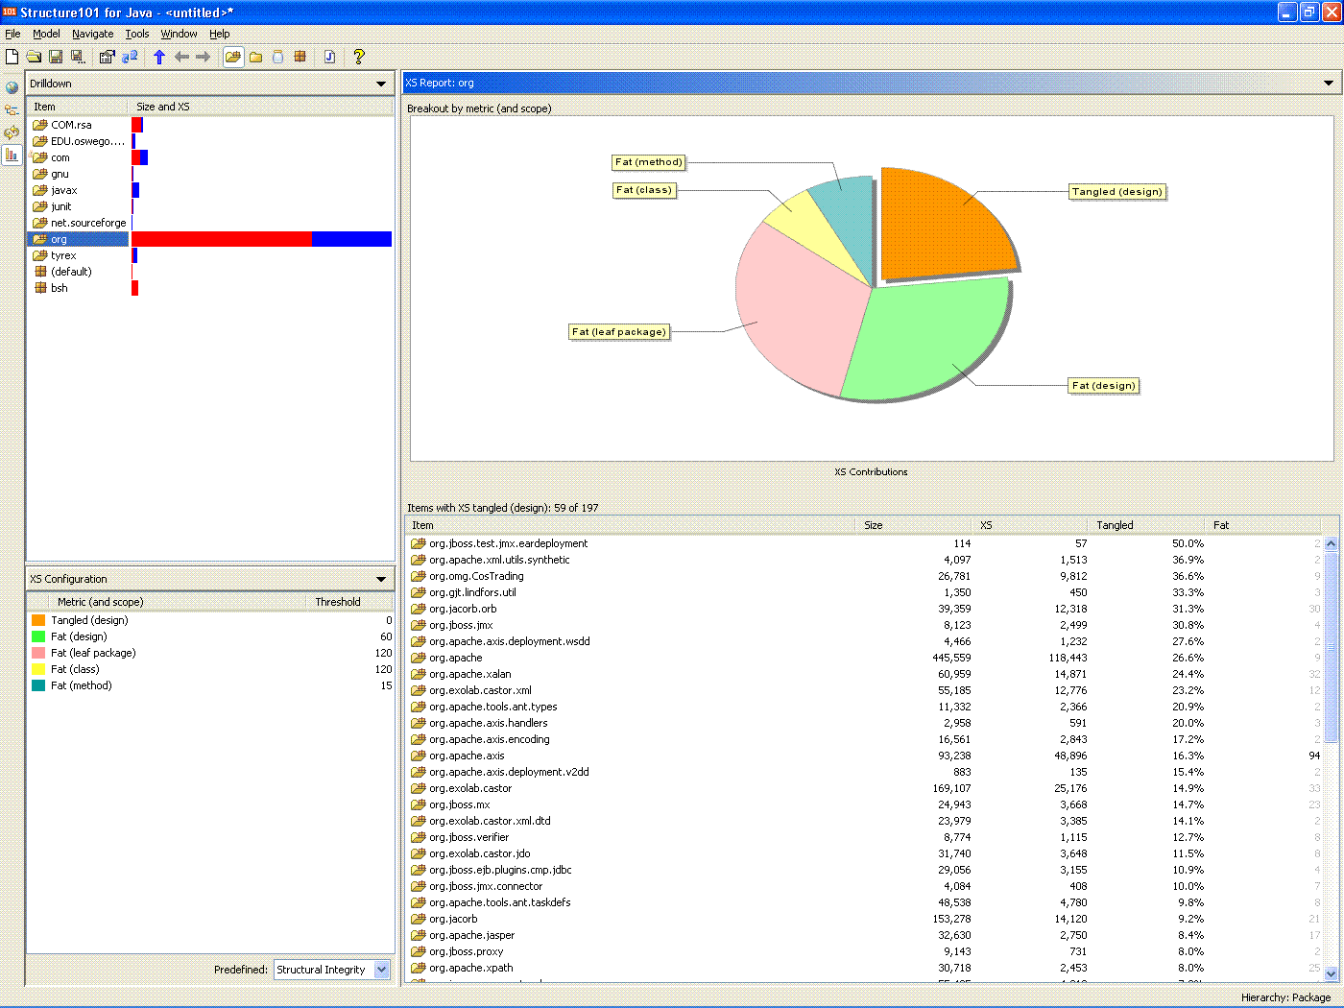The width and height of the screenshot is (1344, 1008).
Task: Open the Window menu
Action: (179, 34)
